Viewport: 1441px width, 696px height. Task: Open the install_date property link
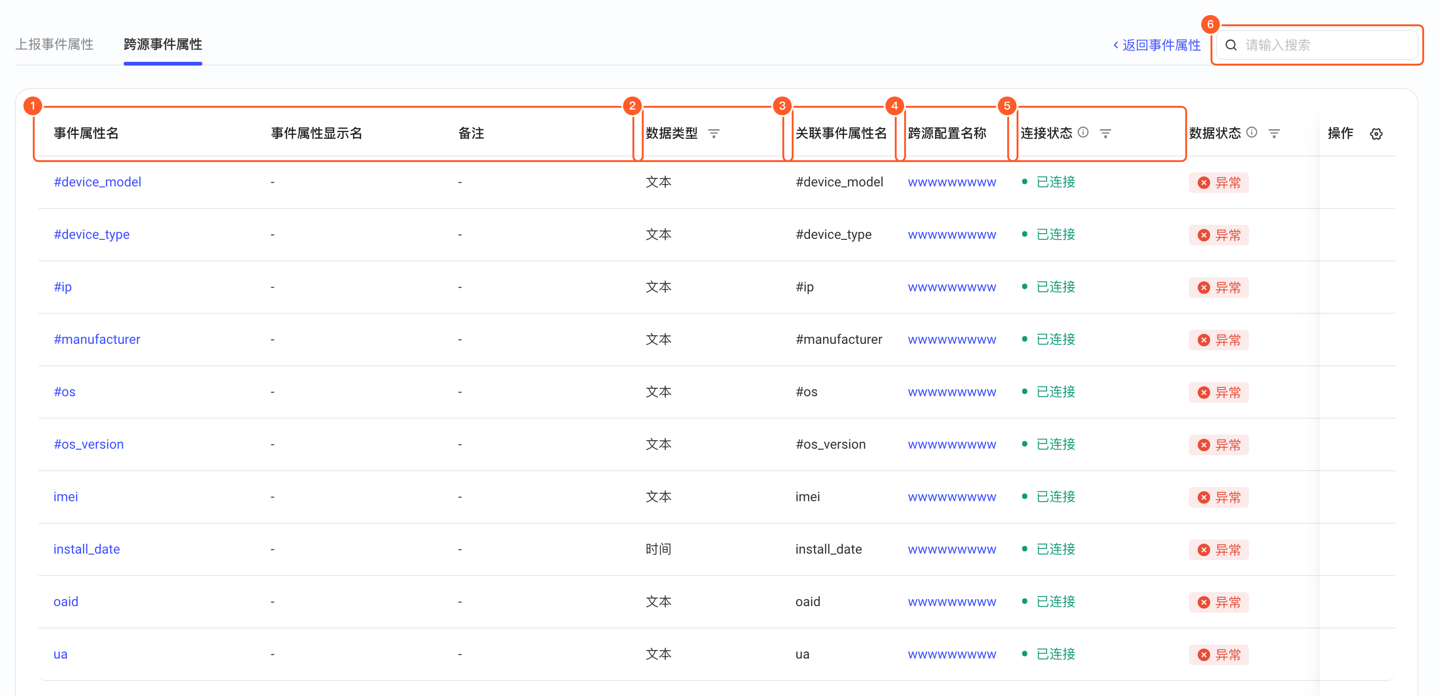[x=87, y=549]
